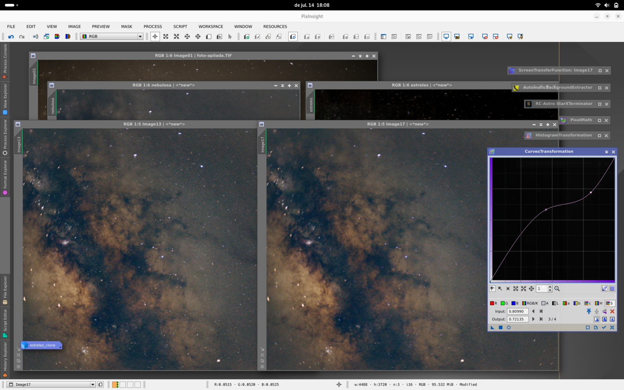The height and width of the screenshot is (390, 624).
Task: Select the Readout mode cursor icon
Action: pos(155,37)
